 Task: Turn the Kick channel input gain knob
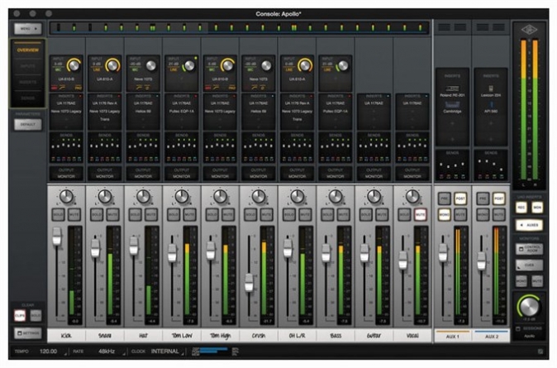tap(74, 65)
